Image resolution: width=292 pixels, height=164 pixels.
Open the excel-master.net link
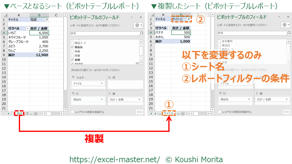click(x=115, y=159)
